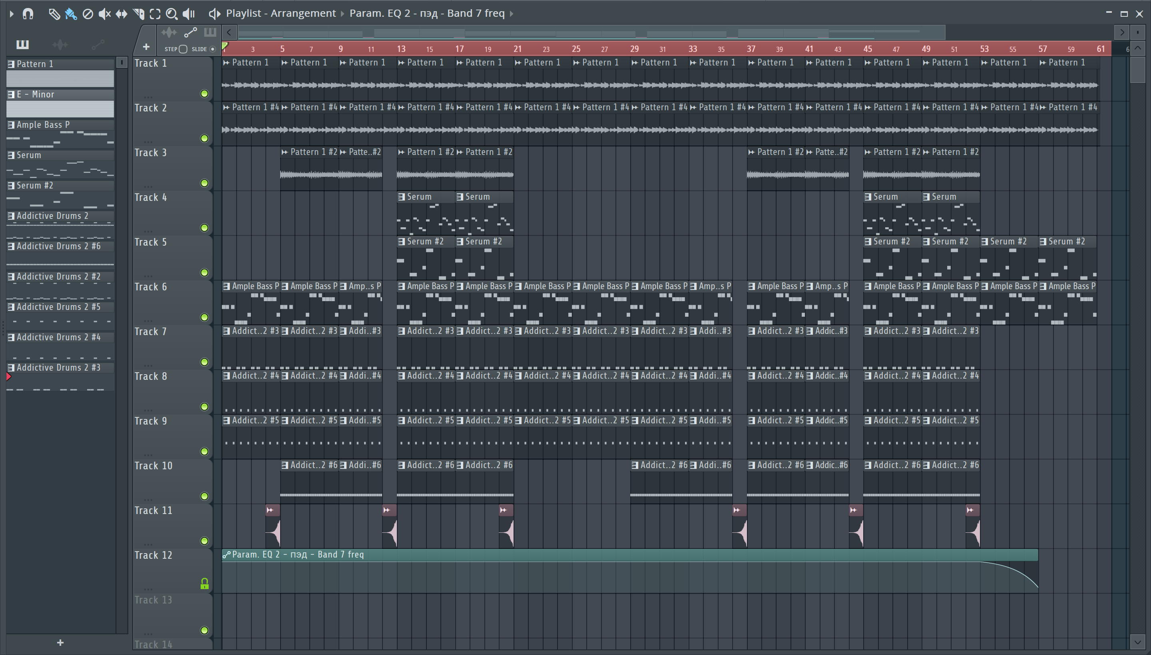Jump to bar 53 on the timeline ruler
The image size is (1151, 655).
(x=984, y=49)
